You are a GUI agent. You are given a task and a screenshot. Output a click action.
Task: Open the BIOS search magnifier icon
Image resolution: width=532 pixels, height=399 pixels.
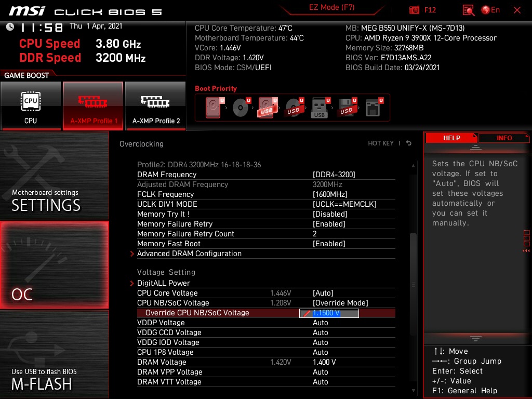tap(468, 10)
